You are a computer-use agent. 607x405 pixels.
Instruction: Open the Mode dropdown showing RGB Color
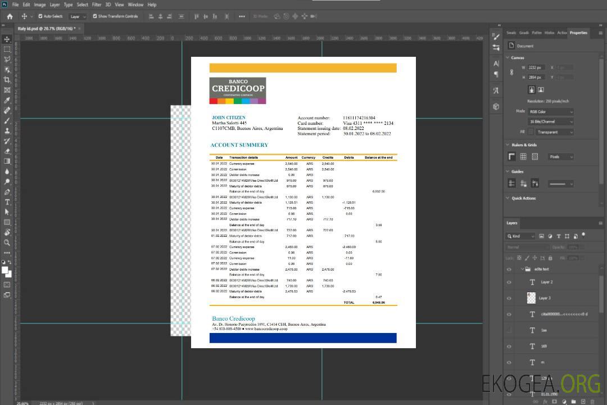pyautogui.click(x=550, y=111)
